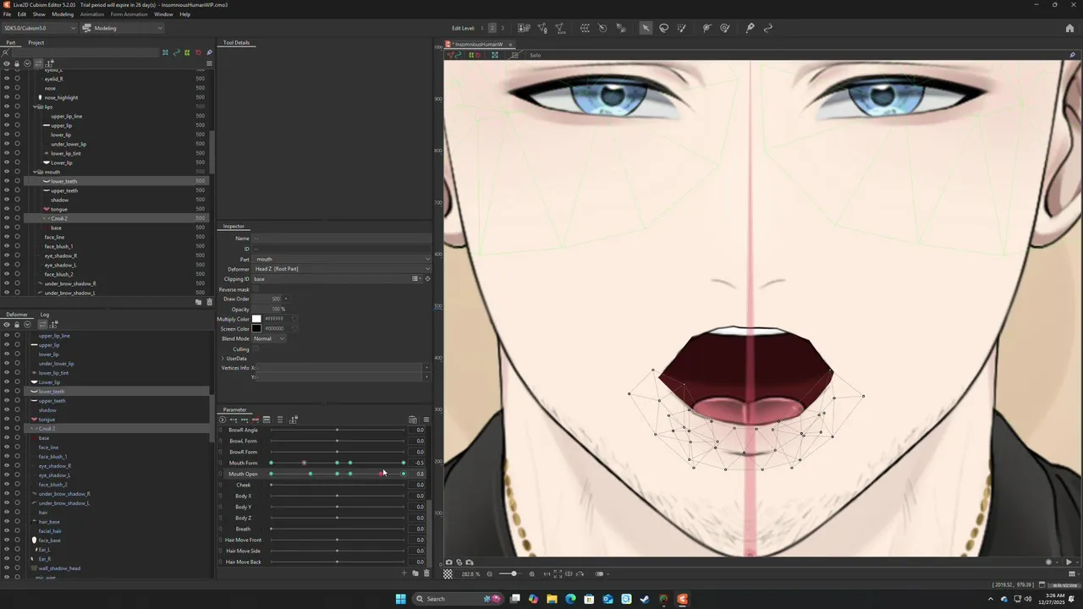Set Edit Level to 1
Screen dimensions: 1083x609
coord(482,28)
